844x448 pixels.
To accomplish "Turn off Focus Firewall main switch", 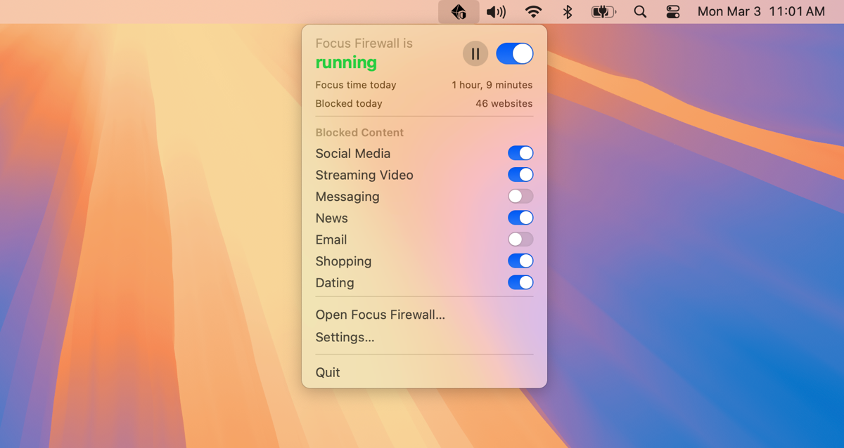I will [514, 53].
